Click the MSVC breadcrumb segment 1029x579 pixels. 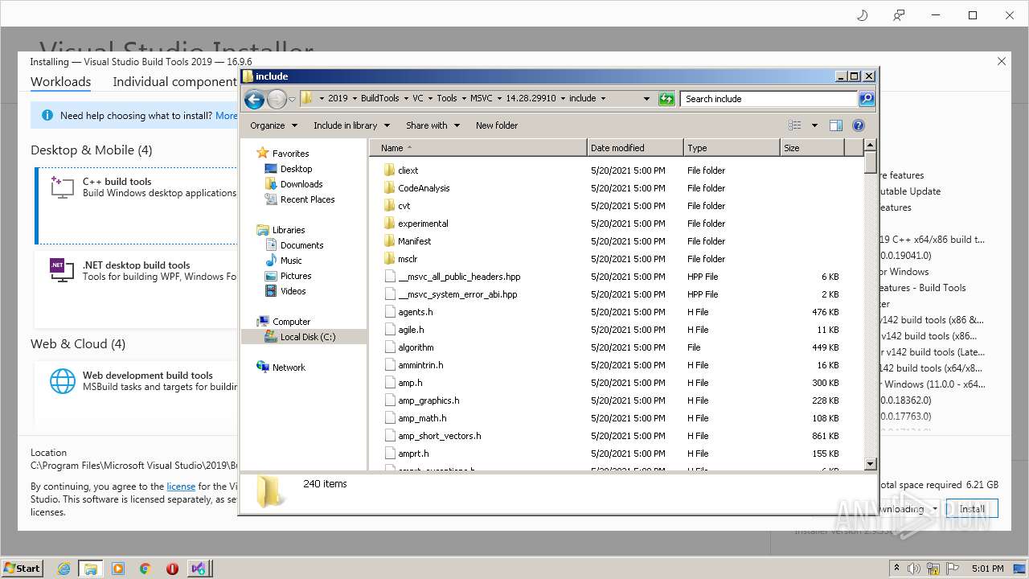point(481,98)
